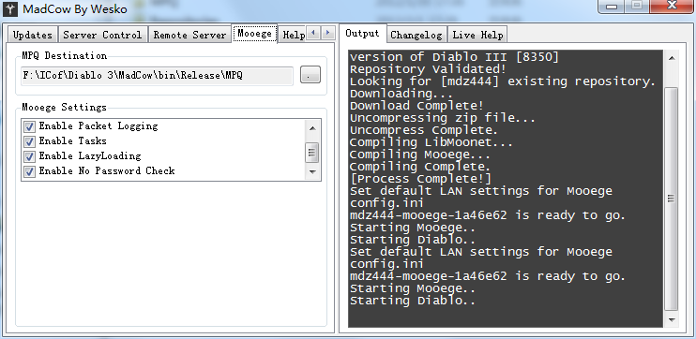
Task: Close the MadCow window
Action: pyautogui.click(x=672, y=6)
